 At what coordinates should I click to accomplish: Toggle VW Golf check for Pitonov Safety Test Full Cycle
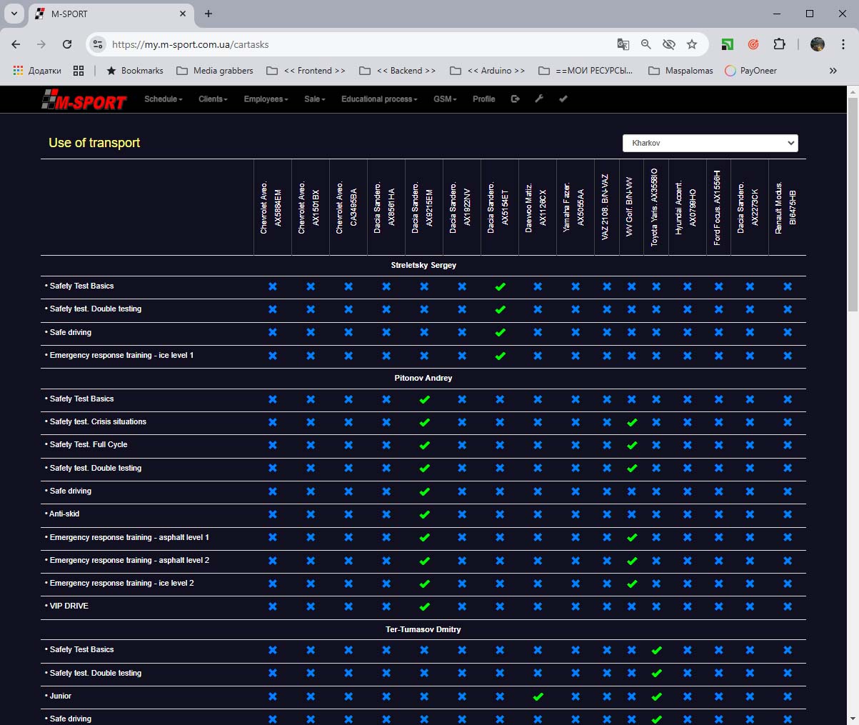tap(631, 446)
